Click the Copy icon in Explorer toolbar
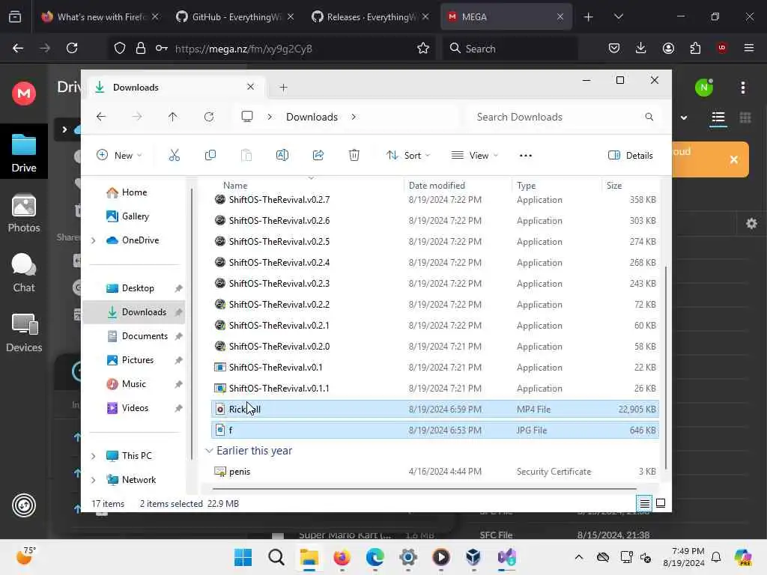 click(x=210, y=156)
